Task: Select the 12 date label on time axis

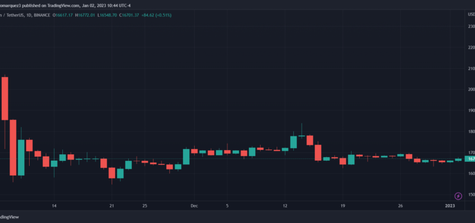Action: [285, 206]
